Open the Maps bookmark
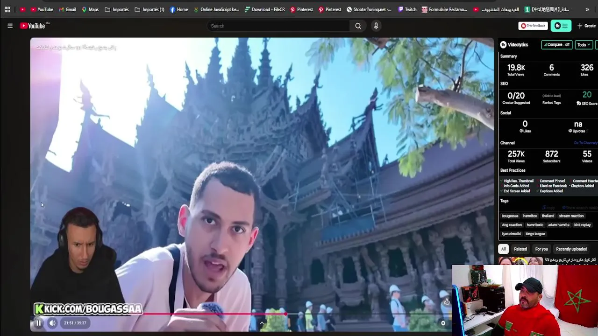 coord(90,9)
